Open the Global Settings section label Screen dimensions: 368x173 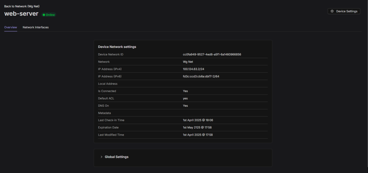pyautogui.click(x=117, y=157)
